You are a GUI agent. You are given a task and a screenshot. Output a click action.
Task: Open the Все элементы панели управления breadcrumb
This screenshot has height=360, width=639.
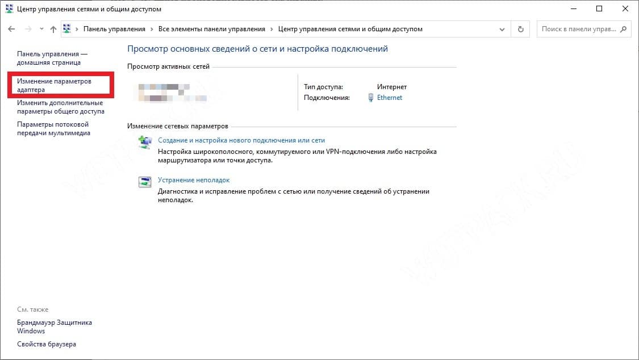[x=212, y=29]
